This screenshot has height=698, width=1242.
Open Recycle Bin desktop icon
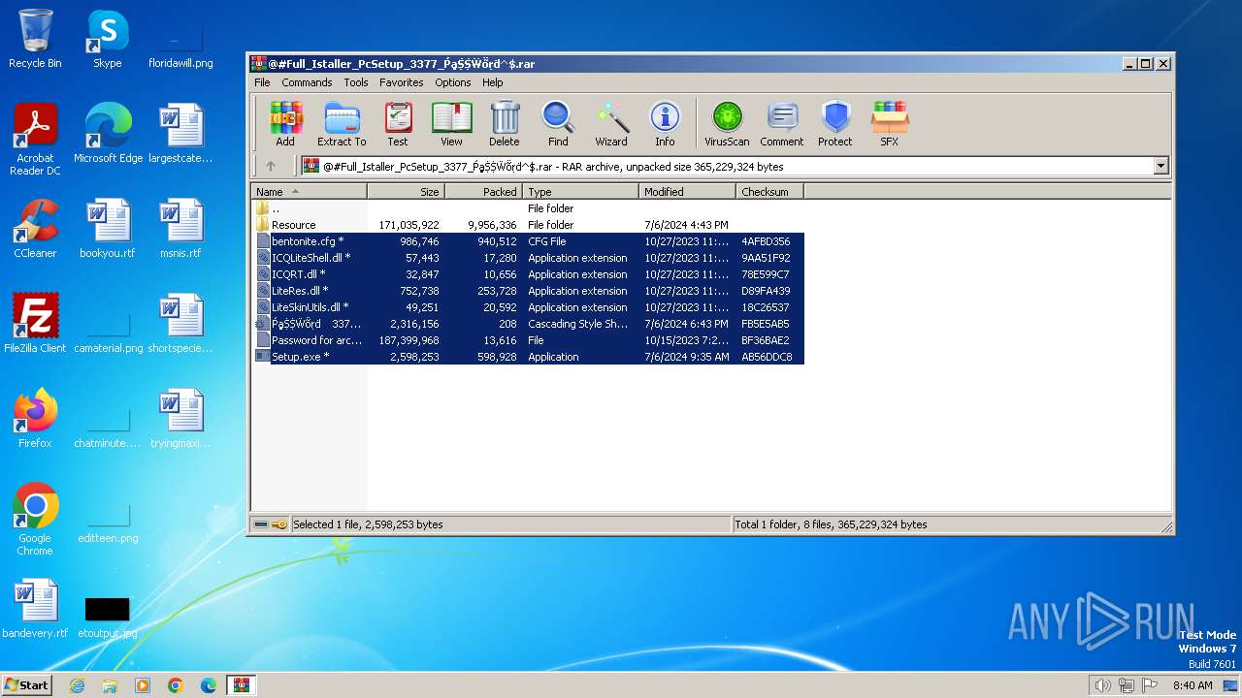pyautogui.click(x=35, y=39)
